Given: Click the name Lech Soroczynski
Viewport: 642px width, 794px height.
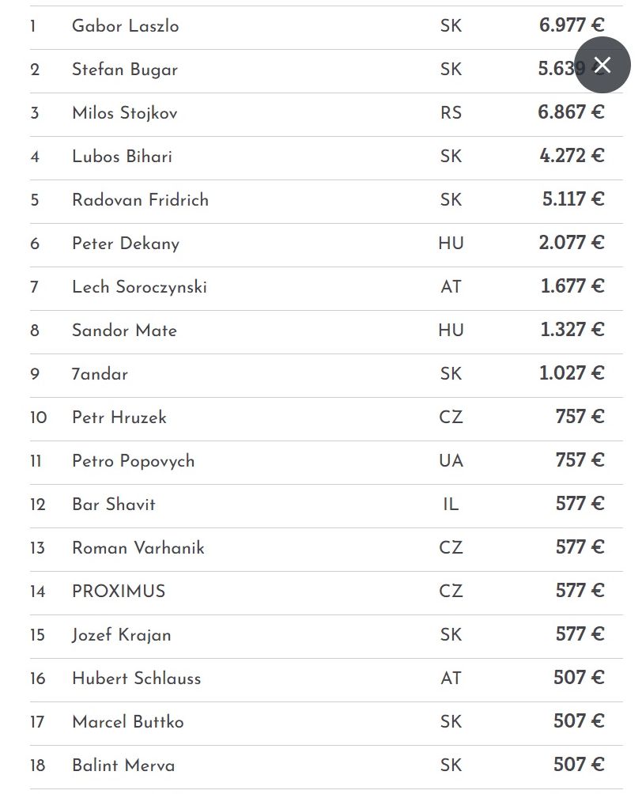Looking at the screenshot, I should click(x=139, y=287).
